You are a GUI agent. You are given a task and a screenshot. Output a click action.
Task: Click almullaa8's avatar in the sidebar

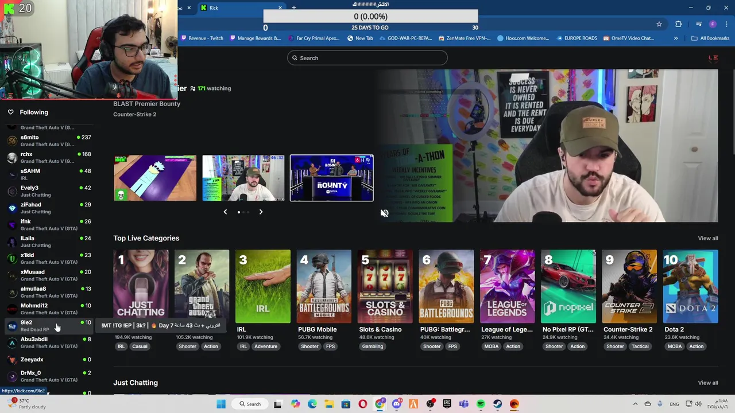pos(12,292)
